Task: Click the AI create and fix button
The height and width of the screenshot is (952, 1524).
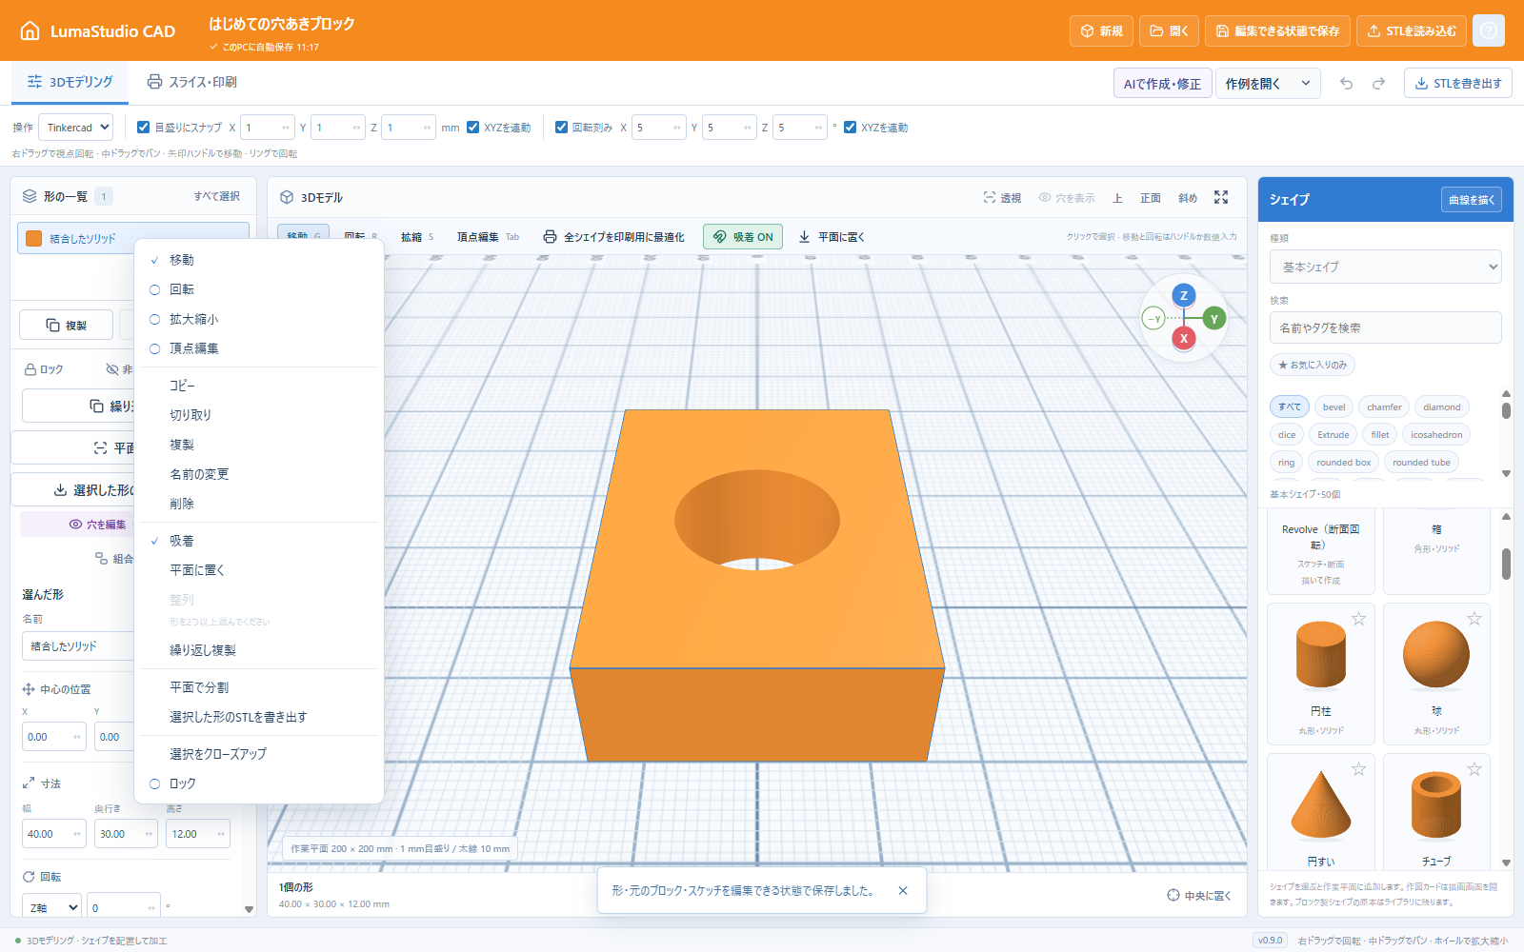Action: [1162, 84]
